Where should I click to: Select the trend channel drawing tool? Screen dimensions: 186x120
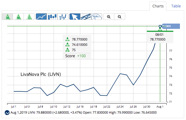(x=86, y=17)
